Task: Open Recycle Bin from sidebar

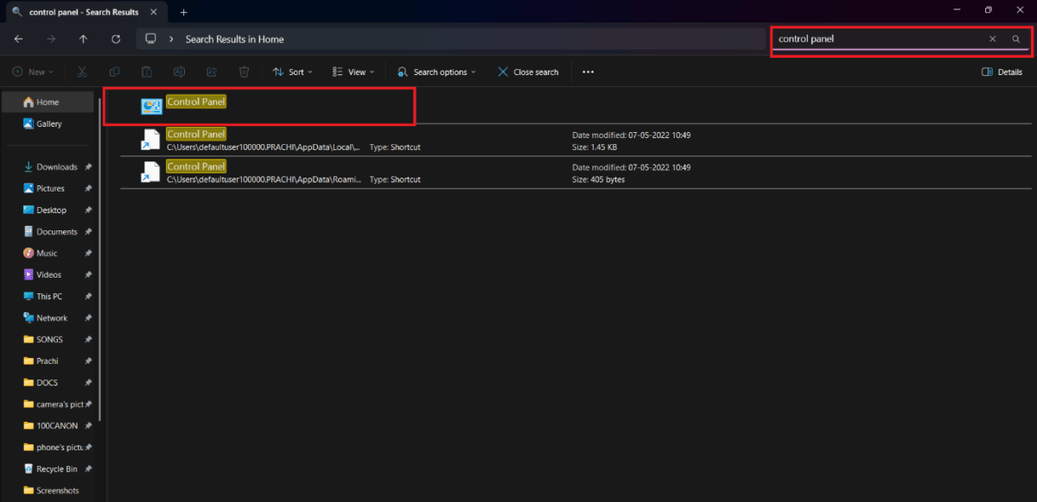Action: click(x=50, y=469)
